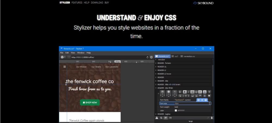Click the diamond important icon in popup
Image resolution: width=272 pixels, height=123 pixels.
(x=206, y=100)
